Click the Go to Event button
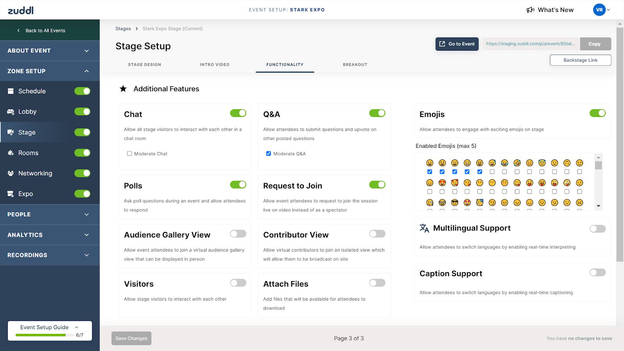624x351 pixels. pos(457,44)
